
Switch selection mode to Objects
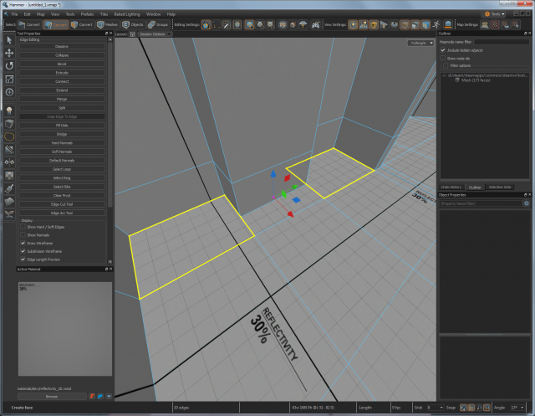133,24
